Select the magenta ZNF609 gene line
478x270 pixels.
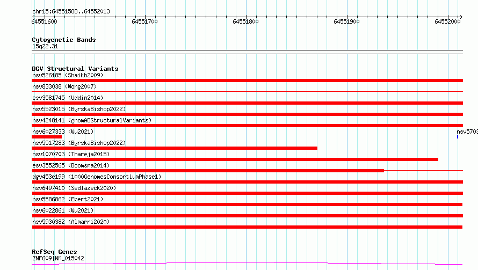(x=247, y=263)
